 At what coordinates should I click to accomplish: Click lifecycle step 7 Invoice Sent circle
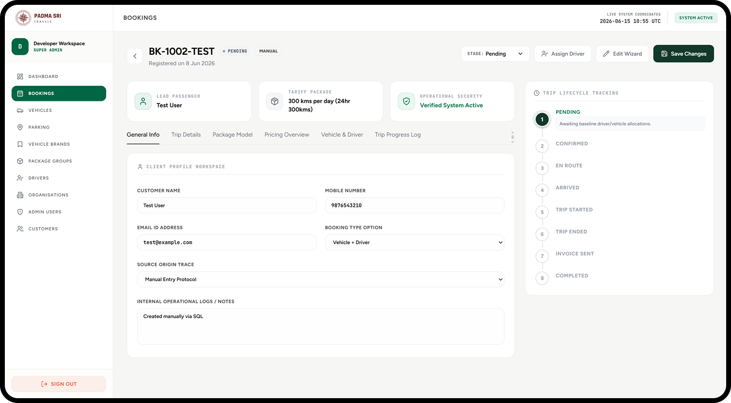click(x=542, y=256)
